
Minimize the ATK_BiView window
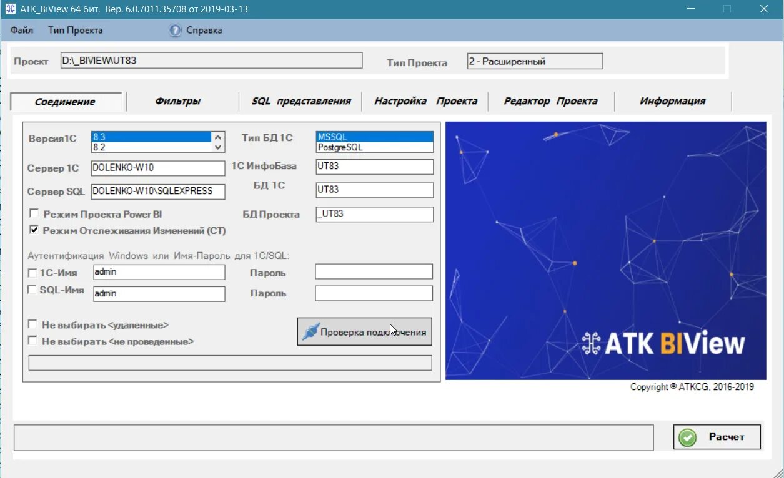tap(690, 9)
